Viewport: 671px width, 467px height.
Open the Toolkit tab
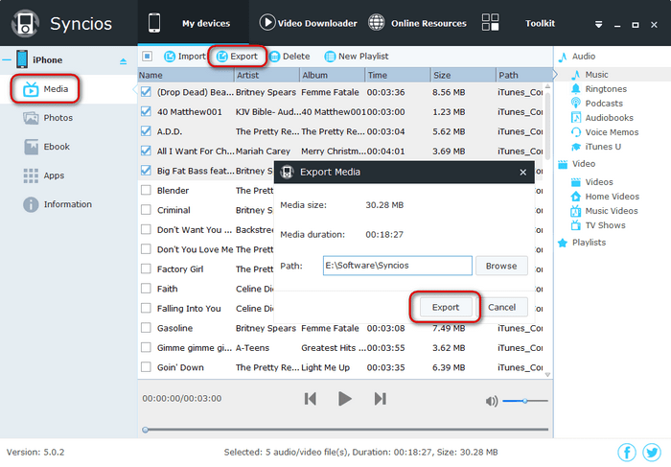(519, 23)
